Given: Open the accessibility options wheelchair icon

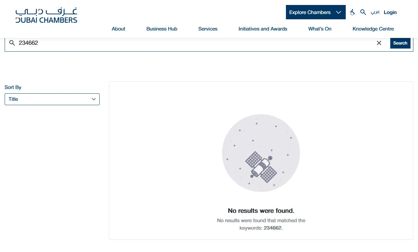Looking at the screenshot, I should coord(353,12).
